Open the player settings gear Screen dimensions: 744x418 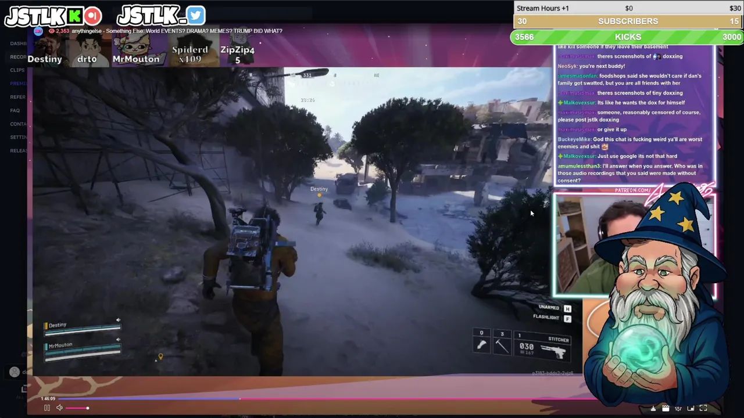[678, 408]
